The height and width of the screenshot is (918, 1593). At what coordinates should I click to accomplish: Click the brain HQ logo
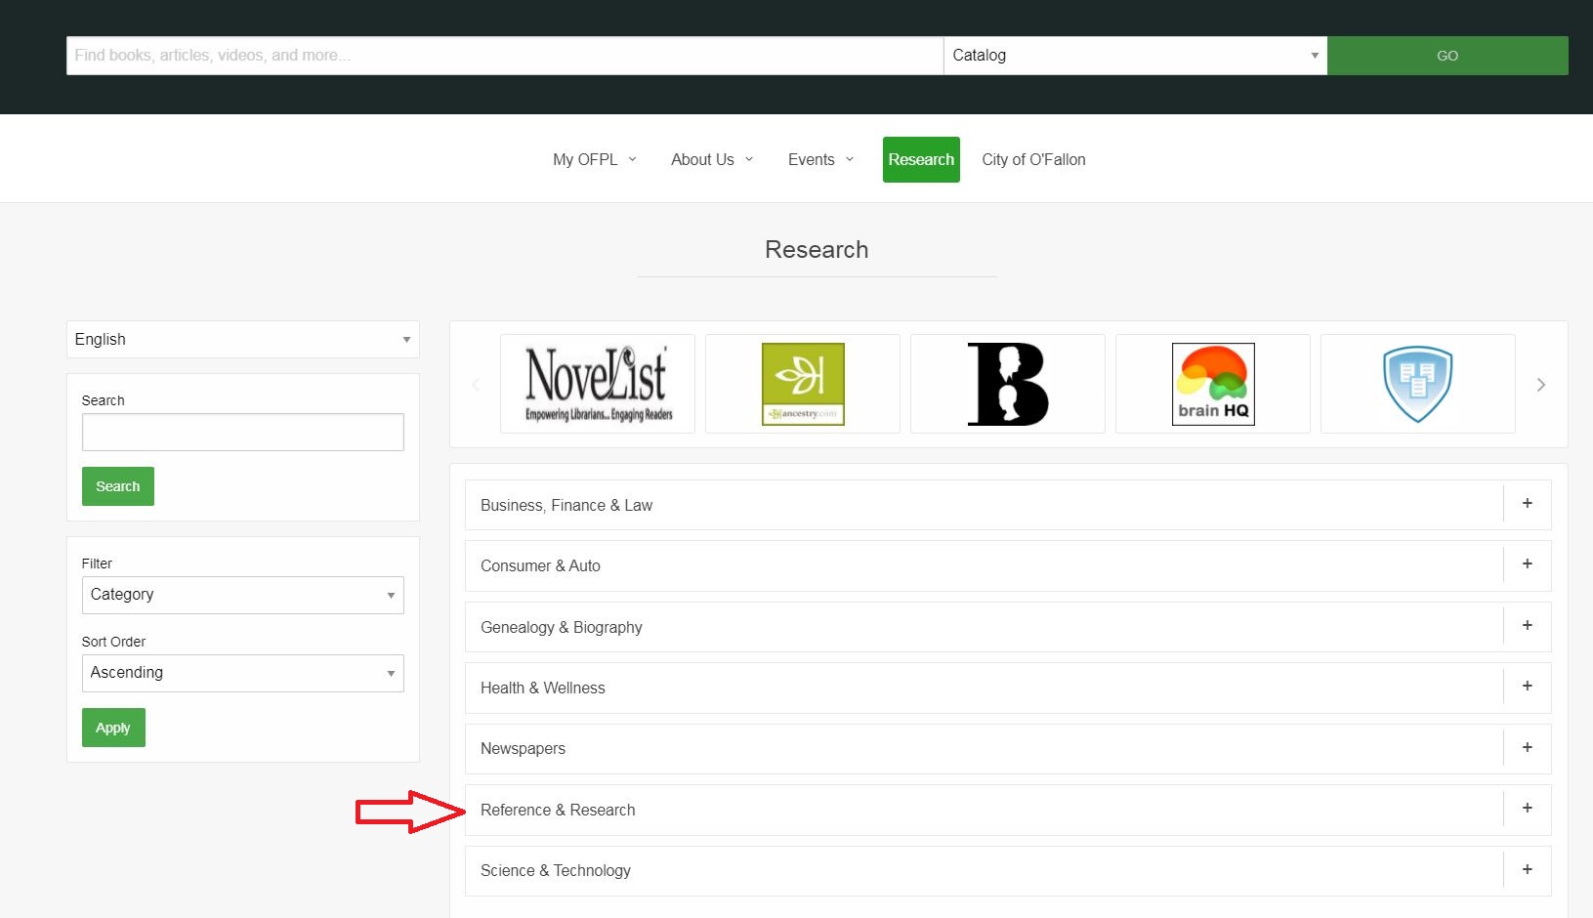pyautogui.click(x=1212, y=383)
